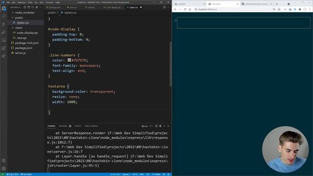Open server.js in the file tree
The height and width of the screenshot is (176, 313).
[25, 53]
